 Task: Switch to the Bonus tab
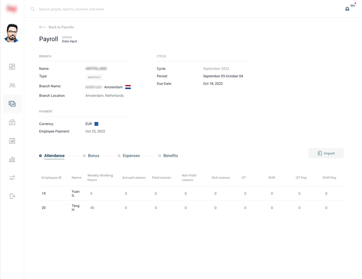[x=93, y=156]
